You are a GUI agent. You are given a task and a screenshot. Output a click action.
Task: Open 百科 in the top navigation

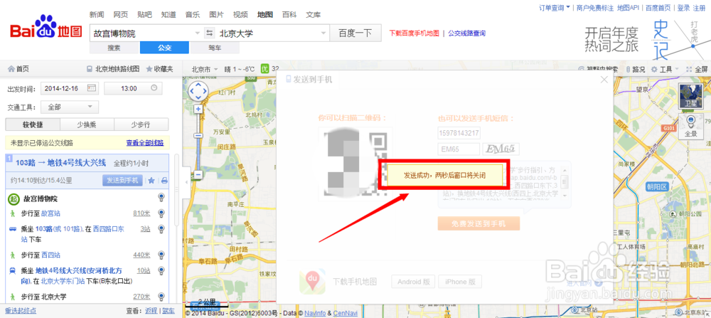click(x=289, y=14)
